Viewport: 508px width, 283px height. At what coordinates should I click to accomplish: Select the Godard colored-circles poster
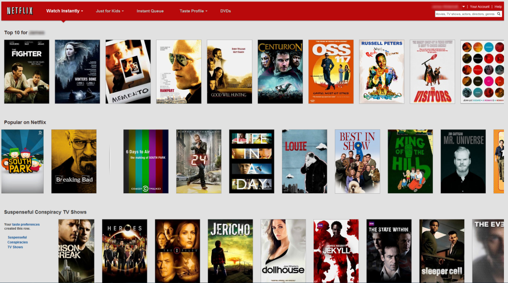[x=482, y=72]
